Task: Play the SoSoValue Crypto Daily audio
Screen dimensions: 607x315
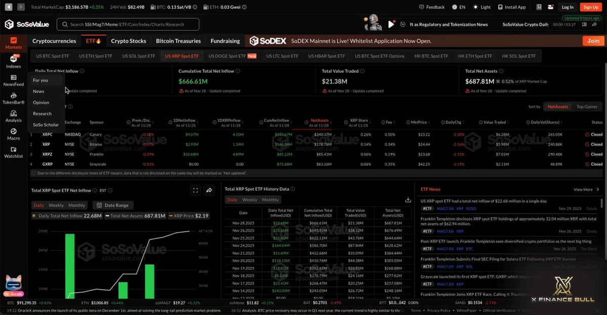Action: point(391,24)
